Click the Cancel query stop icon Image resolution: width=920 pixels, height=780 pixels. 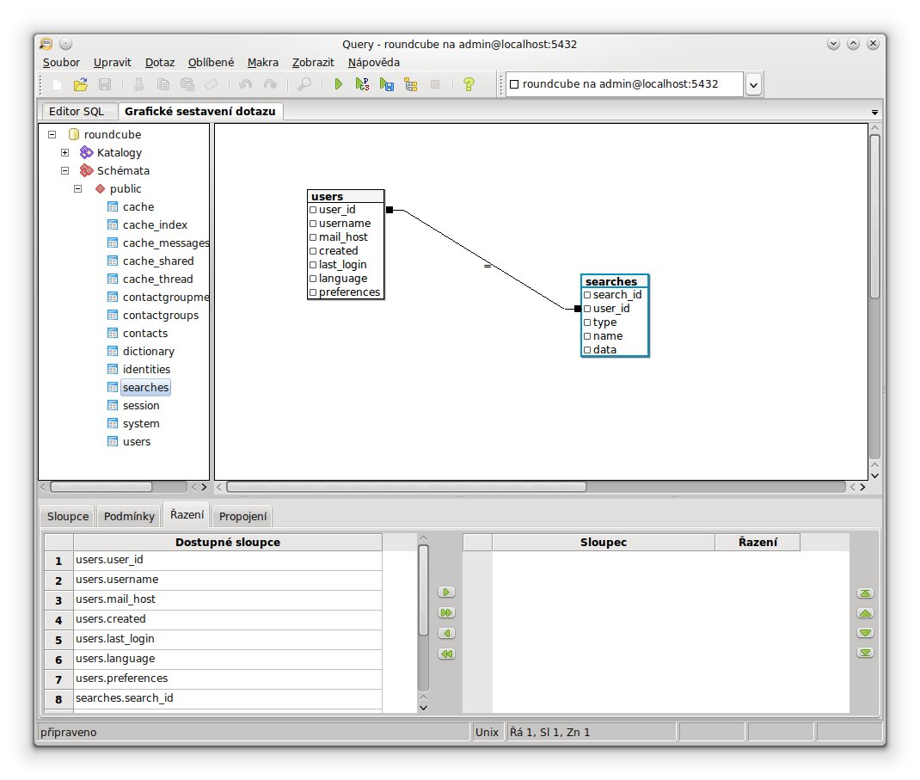(x=435, y=84)
